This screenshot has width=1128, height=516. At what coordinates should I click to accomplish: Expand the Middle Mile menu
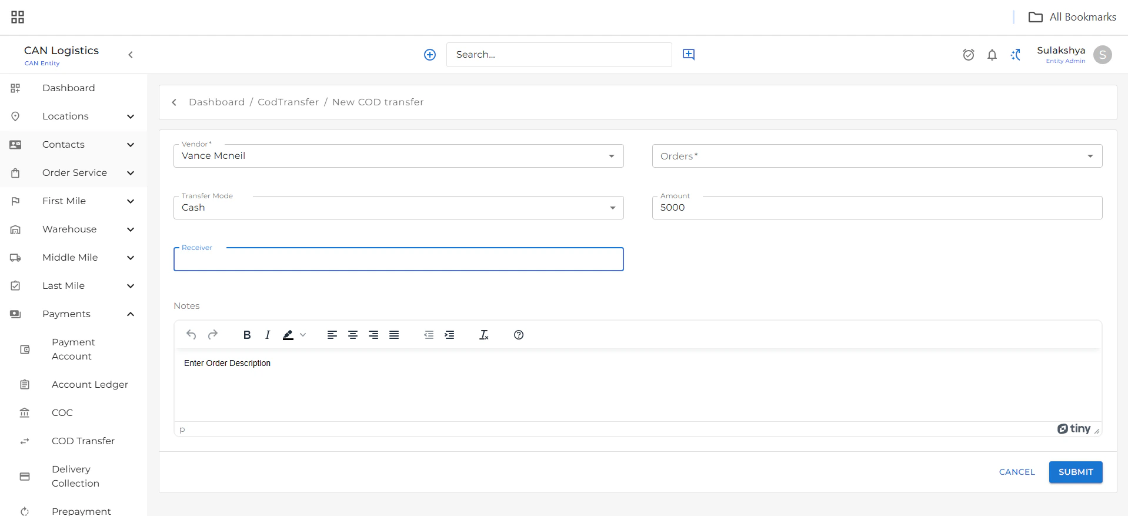tap(74, 258)
